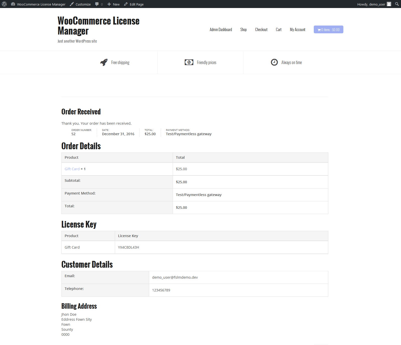Click the money Friendly prices icon
Screen dimensions: 401x345
tap(189, 62)
